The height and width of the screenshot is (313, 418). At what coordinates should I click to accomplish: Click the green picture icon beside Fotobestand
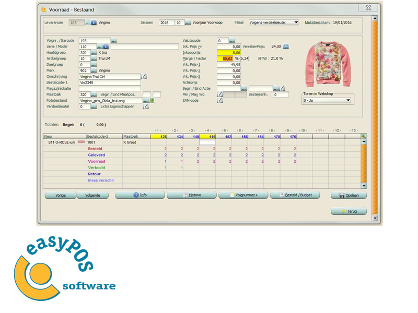click(x=152, y=101)
